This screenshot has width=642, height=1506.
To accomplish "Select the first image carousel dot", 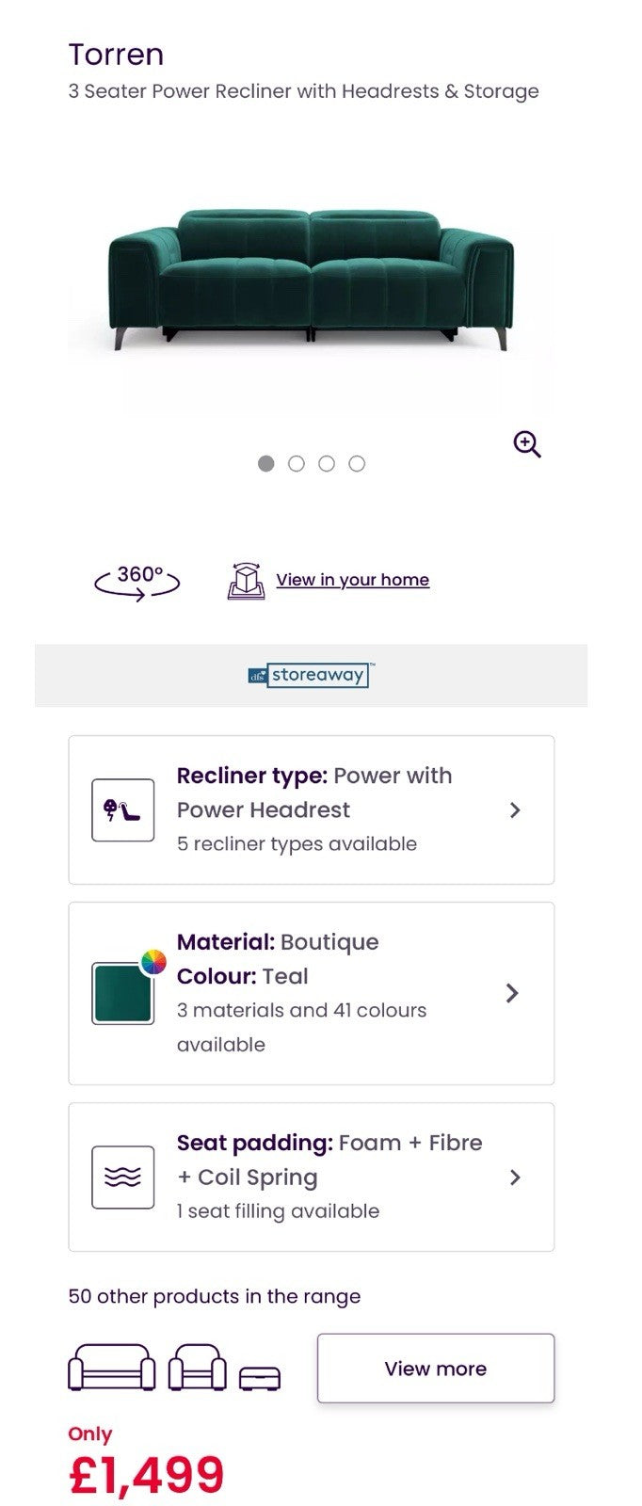I will pyautogui.click(x=266, y=463).
